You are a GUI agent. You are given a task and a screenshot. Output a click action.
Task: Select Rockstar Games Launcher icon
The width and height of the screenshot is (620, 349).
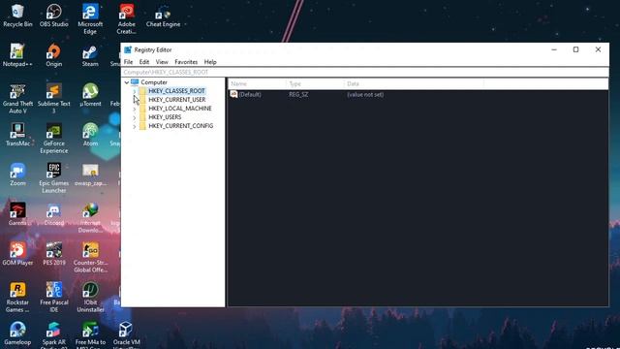coord(17,298)
